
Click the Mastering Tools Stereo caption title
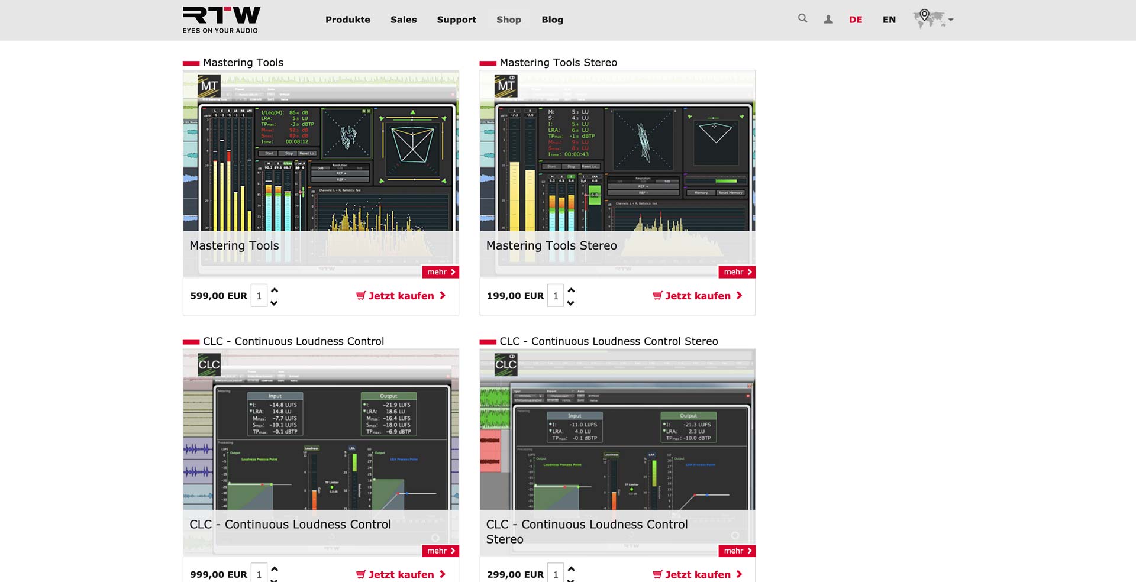551,245
